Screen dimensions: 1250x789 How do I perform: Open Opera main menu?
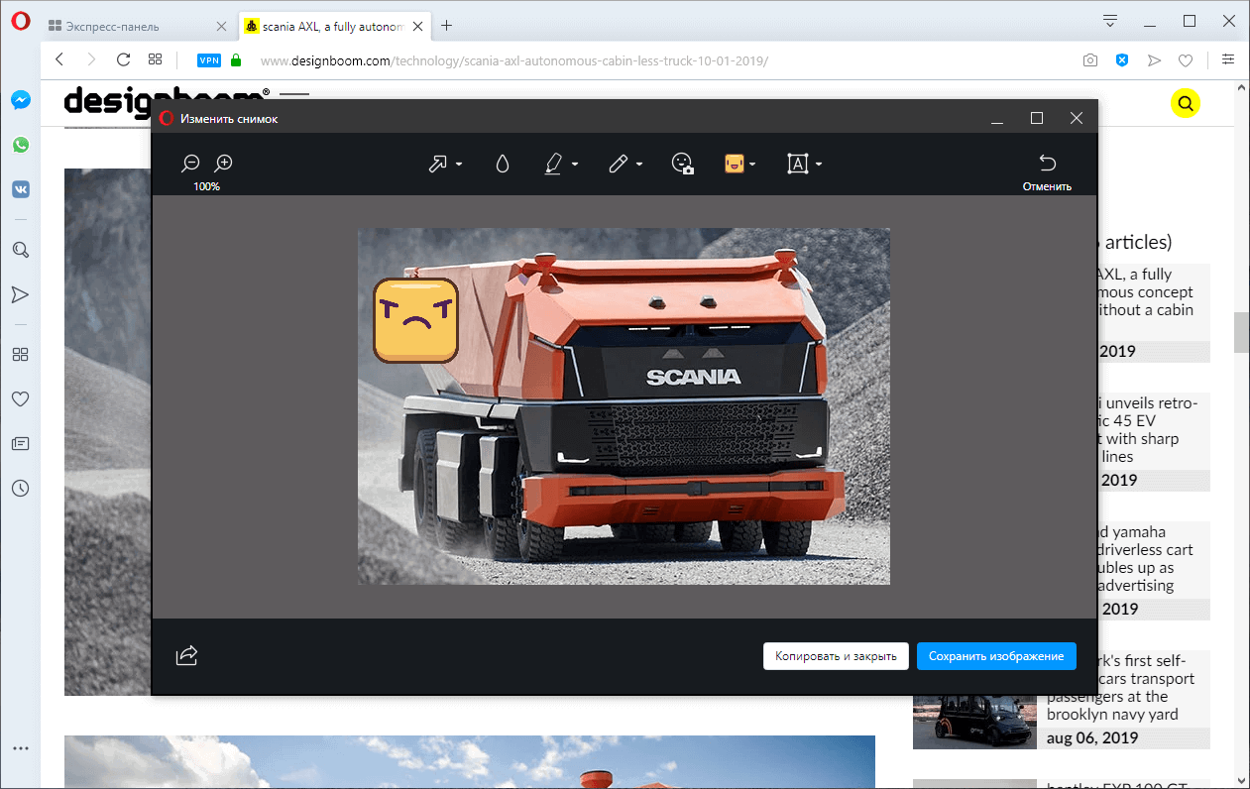point(21,22)
